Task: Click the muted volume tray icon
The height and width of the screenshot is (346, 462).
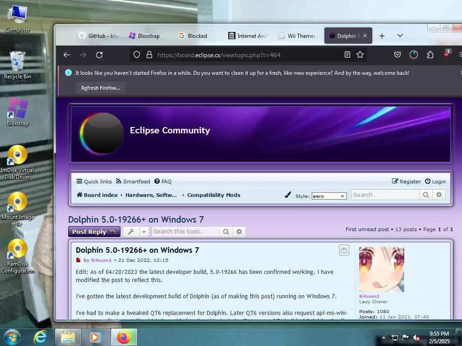Action: click(416, 337)
